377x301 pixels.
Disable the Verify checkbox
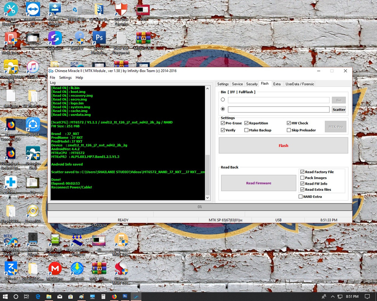(223, 130)
